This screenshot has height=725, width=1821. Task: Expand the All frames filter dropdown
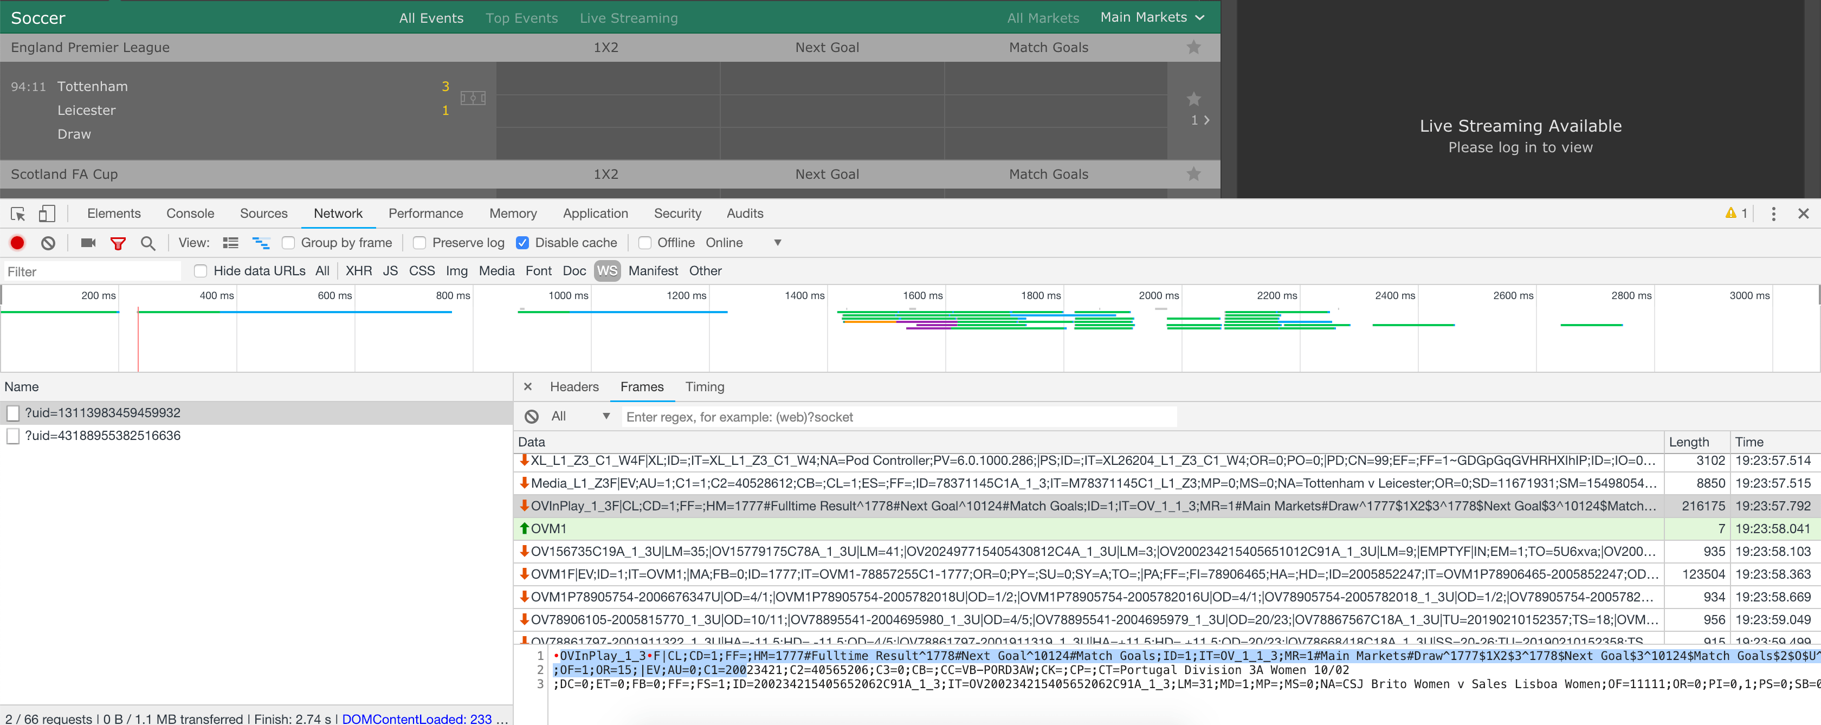(x=580, y=417)
